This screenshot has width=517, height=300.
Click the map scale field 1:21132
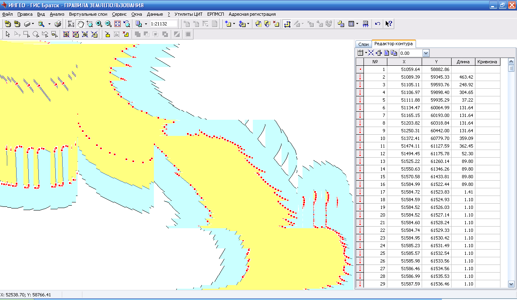pyautogui.click(x=163, y=24)
